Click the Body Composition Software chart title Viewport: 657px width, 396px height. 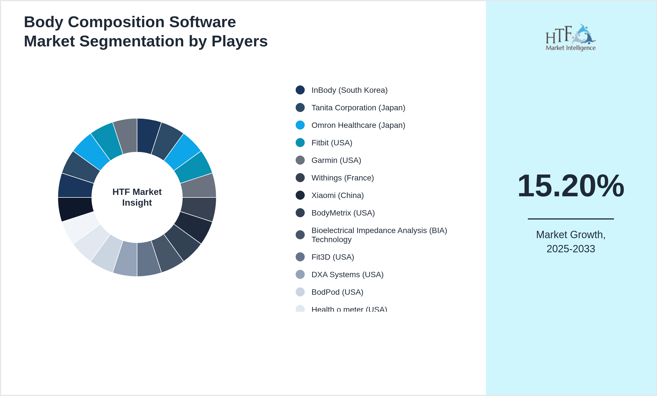click(146, 31)
